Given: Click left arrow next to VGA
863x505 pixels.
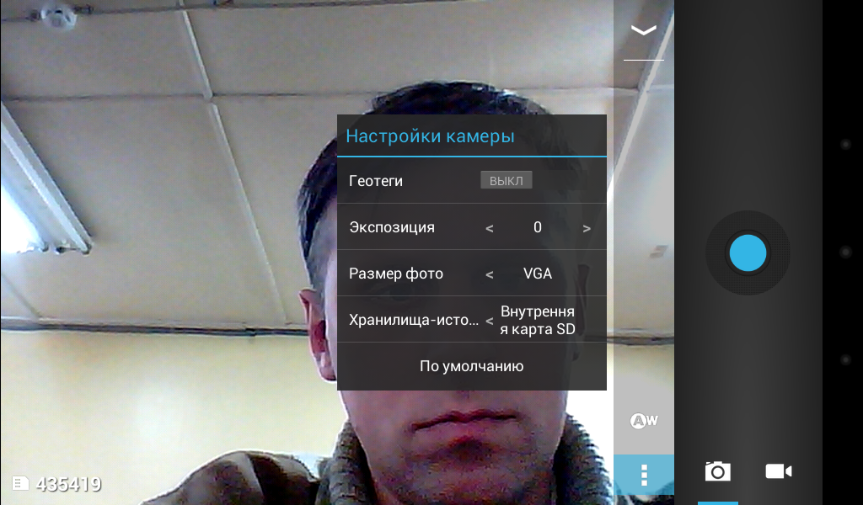Looking at the screenshot, I should tap(490, 274).
